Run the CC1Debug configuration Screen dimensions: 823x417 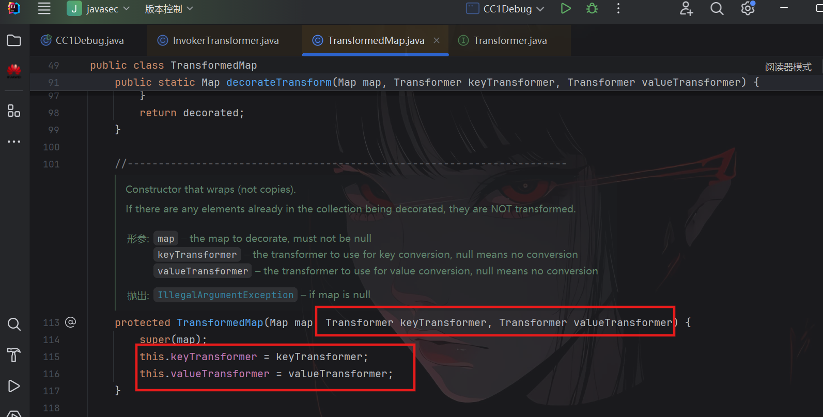tap(566, 9)
